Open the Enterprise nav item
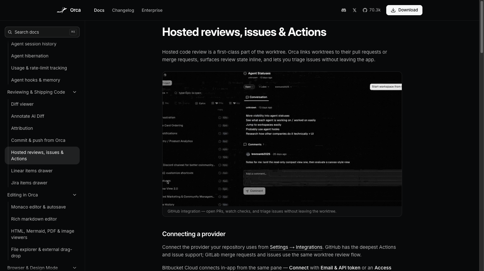This screenshot has width=484, height=271. pos(152,10)
